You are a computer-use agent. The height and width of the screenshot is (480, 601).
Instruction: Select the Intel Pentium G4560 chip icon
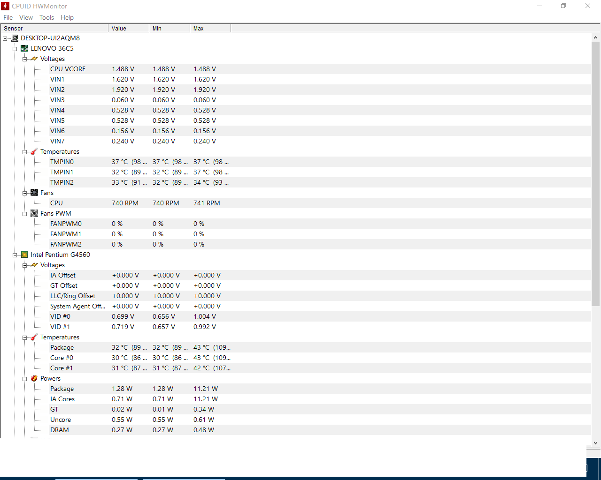pyautogui.click(x=24, y=255)
